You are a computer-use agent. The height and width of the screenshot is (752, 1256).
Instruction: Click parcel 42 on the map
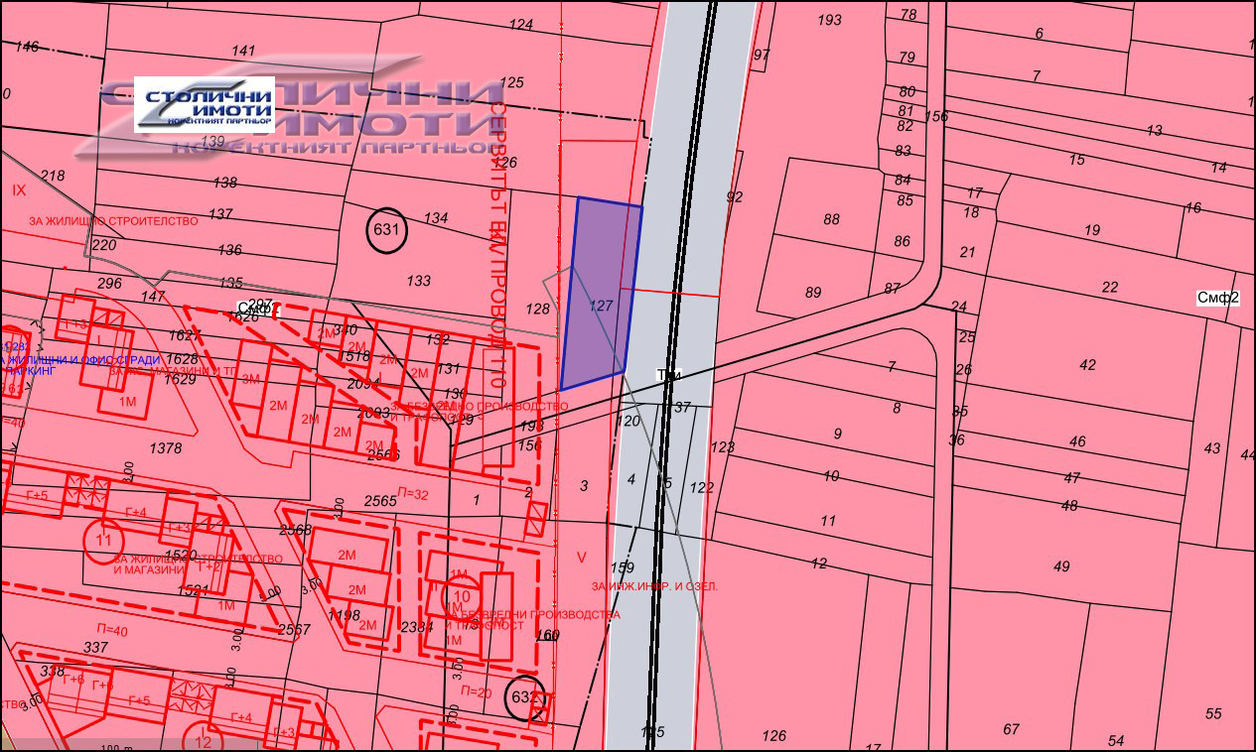[x=1087, y=365]
